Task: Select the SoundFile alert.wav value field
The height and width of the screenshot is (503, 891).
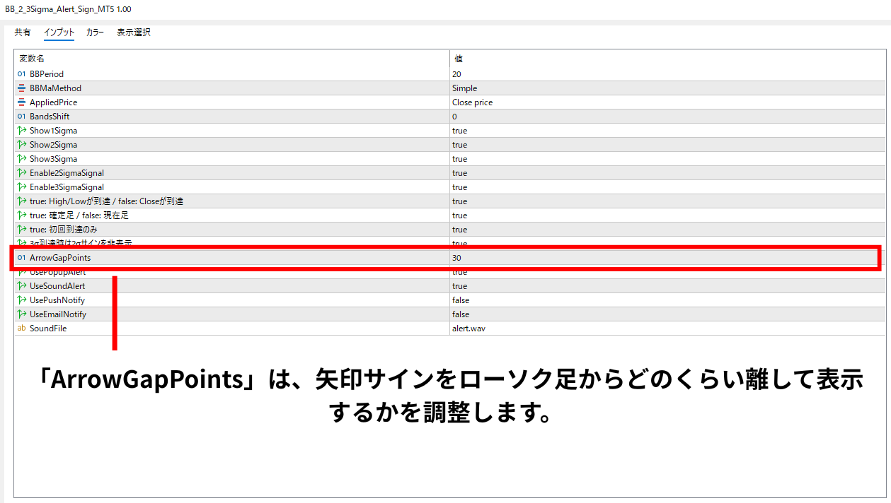Action: [x=667, y=329]
